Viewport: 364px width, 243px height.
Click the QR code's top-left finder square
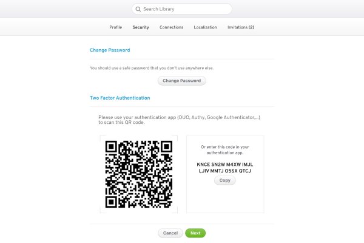(x=112, y=147)
